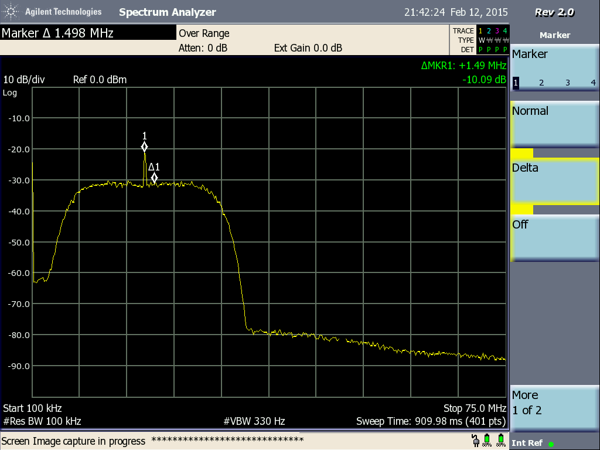Click the Marker menu title header
The image size is (600, 450).
click(x=554, y=35)
